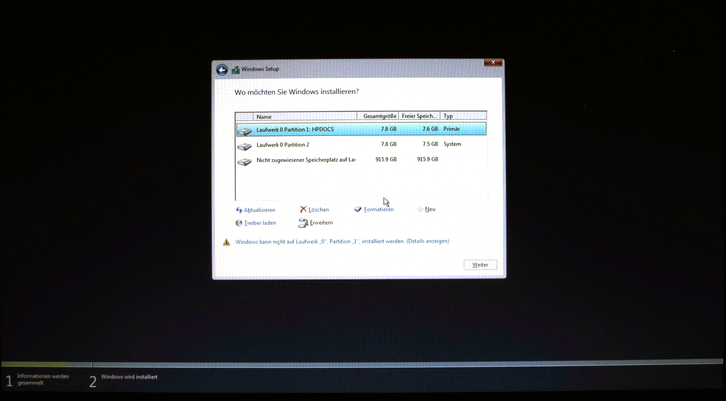
Task: Sort by Typ column header
Action: [463, 116]
